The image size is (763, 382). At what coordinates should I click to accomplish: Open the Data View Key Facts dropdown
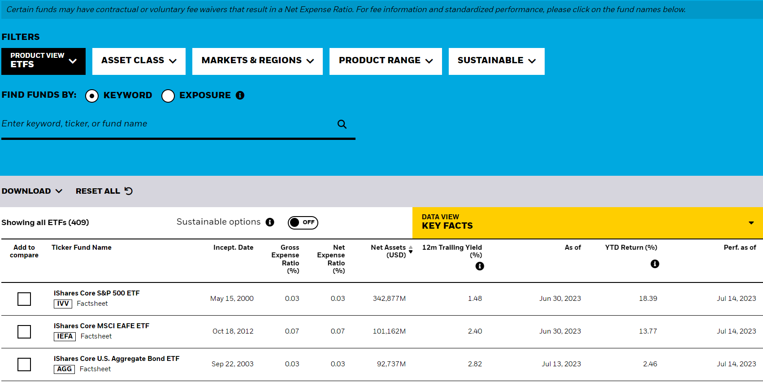(x=588, y=222)
